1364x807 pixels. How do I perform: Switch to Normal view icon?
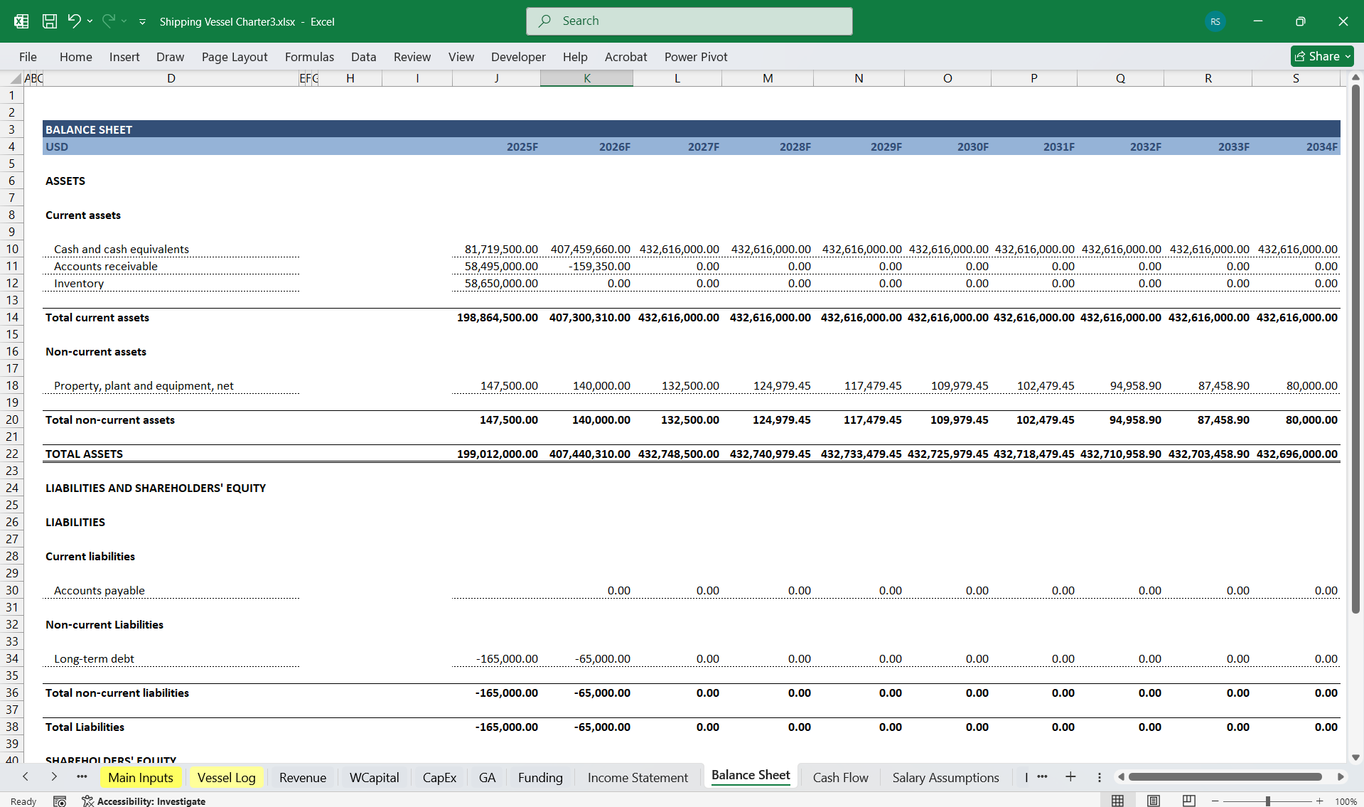[1117, 801]
